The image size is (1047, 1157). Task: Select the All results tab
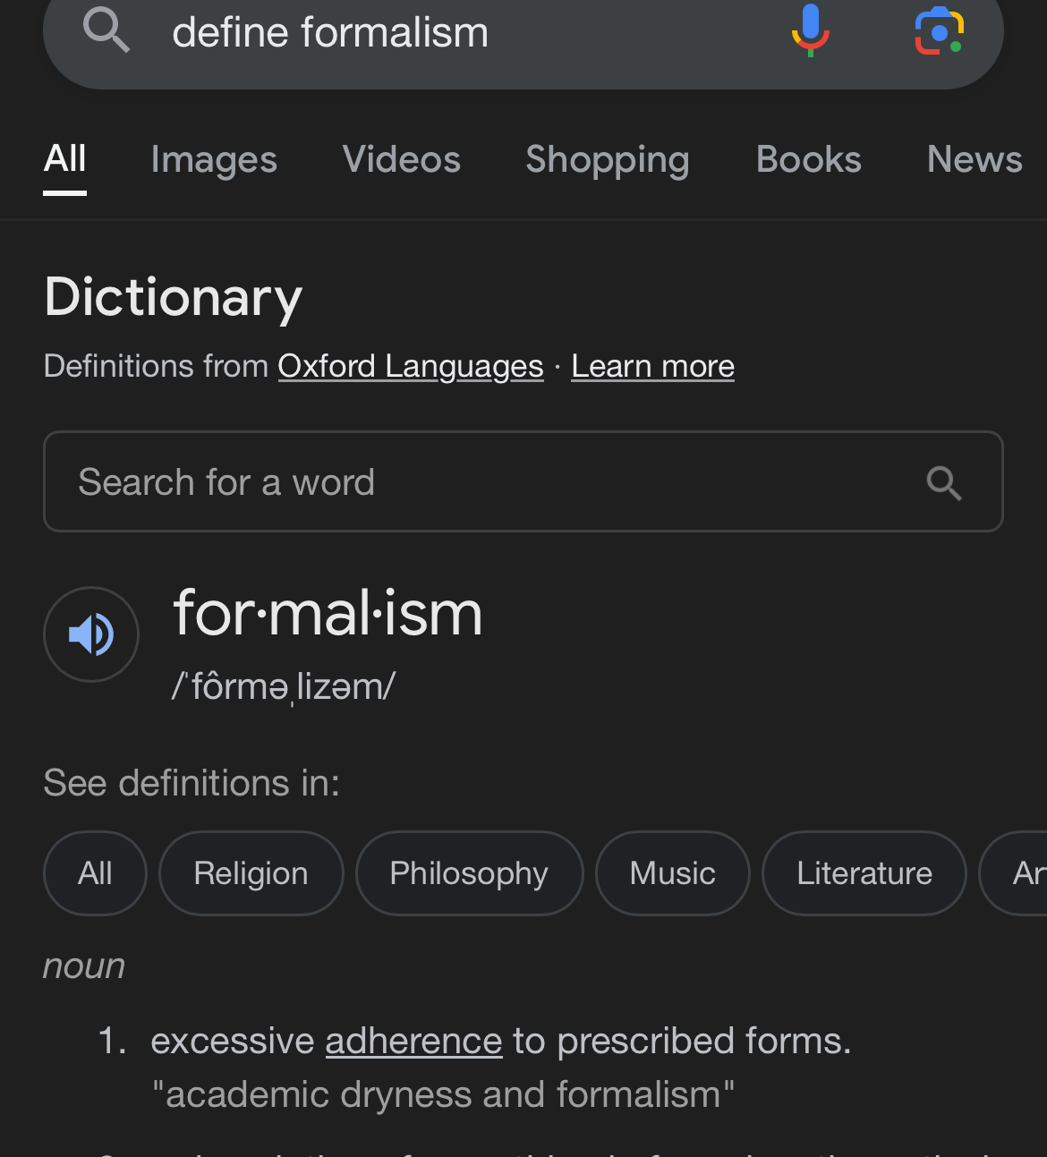click(x=65, y=160)
